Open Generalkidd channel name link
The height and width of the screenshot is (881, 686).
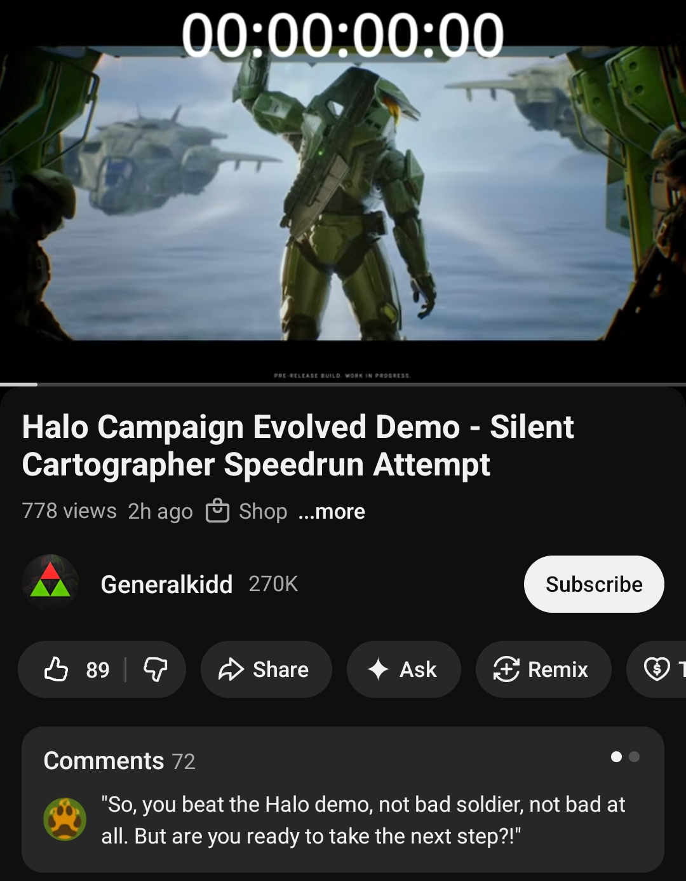tap(166, 584)
